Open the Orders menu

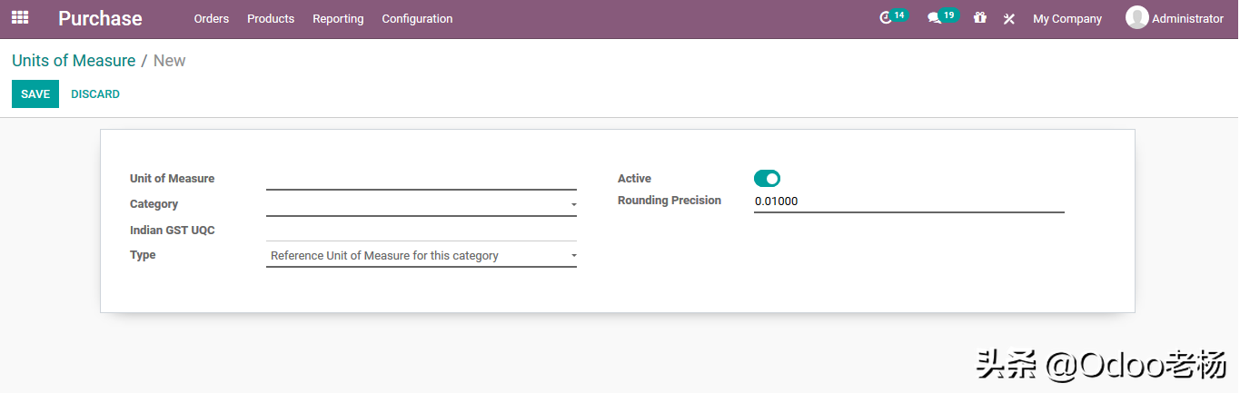pos(211,18)
